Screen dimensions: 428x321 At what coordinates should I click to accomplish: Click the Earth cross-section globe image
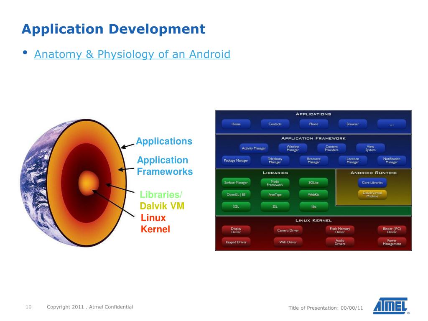click(74, 183)
